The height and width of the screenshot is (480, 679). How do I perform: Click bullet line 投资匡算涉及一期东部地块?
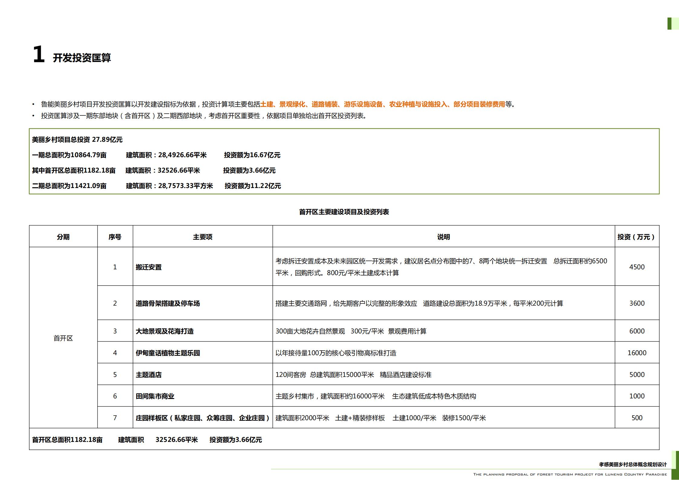(204, 116)
